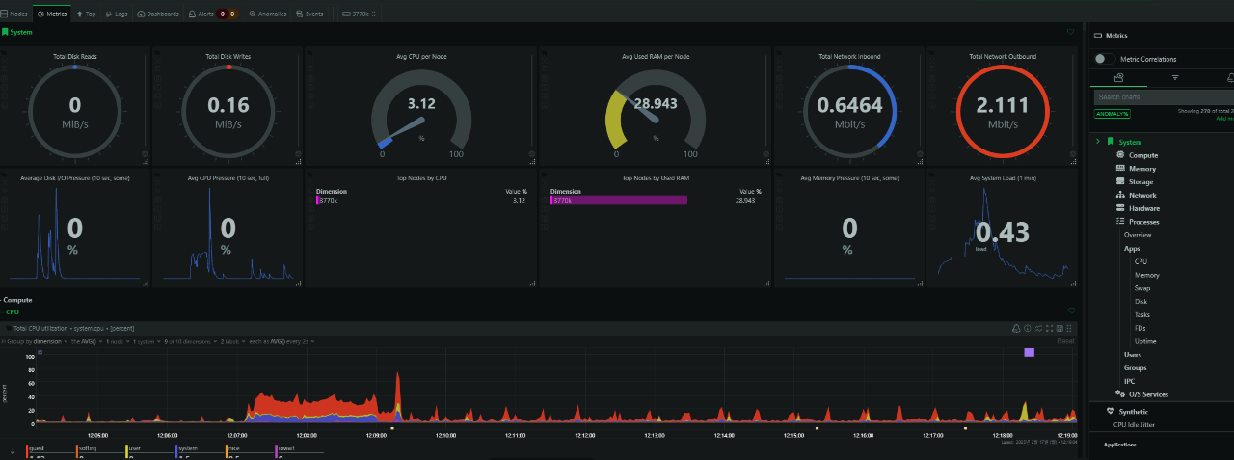The image size is (1234, 460).
Task: Click the Avg System Load chart
Action: click(x=1001, y=230)
